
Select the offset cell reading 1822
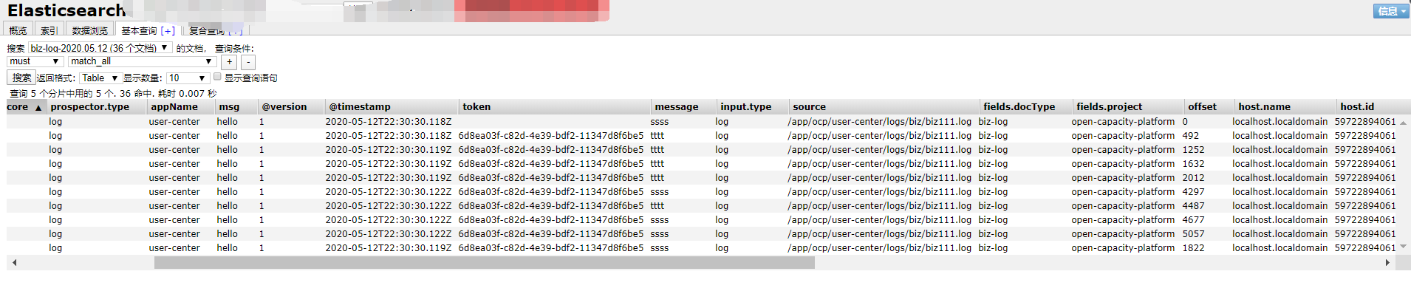[x=1193, y=248]
